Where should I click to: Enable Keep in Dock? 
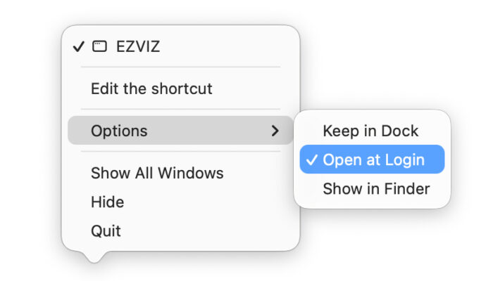click(370, 131)
